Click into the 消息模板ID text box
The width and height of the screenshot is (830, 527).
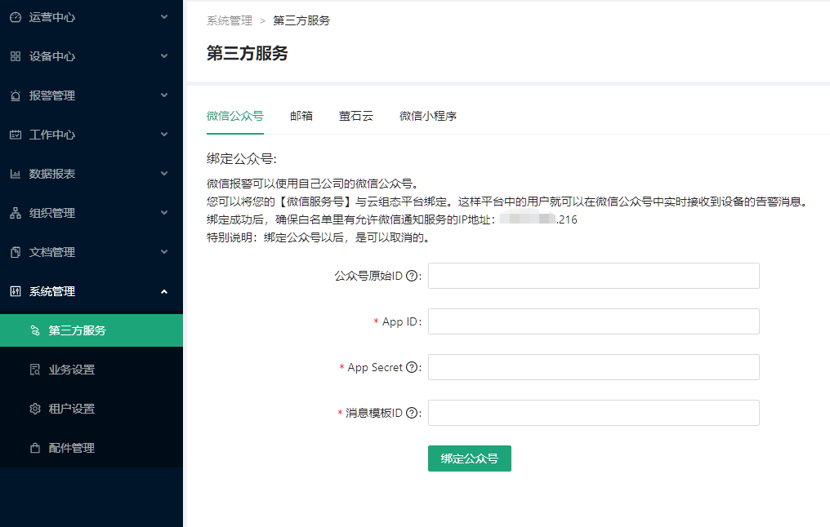tap(593, 413)
